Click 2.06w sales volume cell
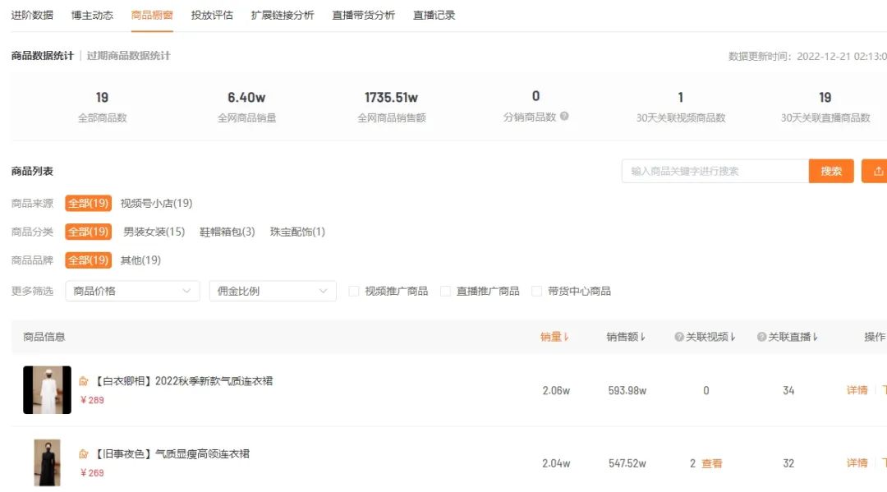The height and width of the screenshot is (492, 887). [x=556, y=390]
